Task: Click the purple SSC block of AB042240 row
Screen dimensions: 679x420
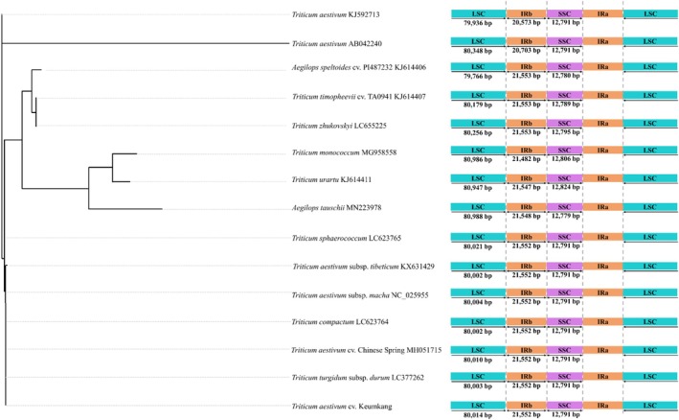Action: (564, 41)
